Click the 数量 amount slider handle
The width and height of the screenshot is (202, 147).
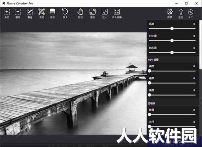point(149,115)
